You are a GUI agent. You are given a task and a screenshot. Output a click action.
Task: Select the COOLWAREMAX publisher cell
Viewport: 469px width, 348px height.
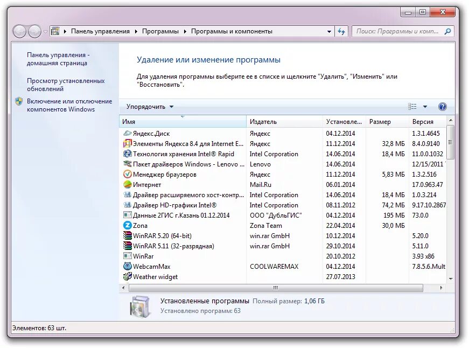pyautogui.click(x=274, y=266)
